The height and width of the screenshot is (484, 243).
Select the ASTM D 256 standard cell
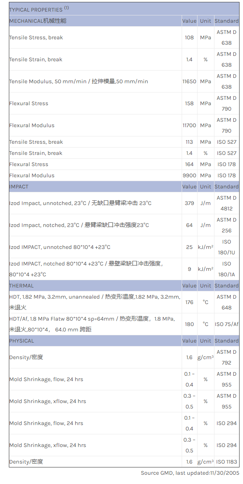pos(226,225)
